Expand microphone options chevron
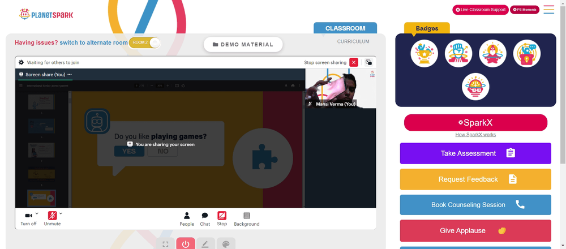 click(x=61, y=213)
